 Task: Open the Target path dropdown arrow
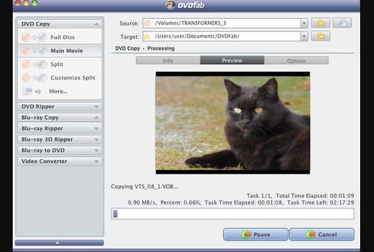tap(304, 36)
